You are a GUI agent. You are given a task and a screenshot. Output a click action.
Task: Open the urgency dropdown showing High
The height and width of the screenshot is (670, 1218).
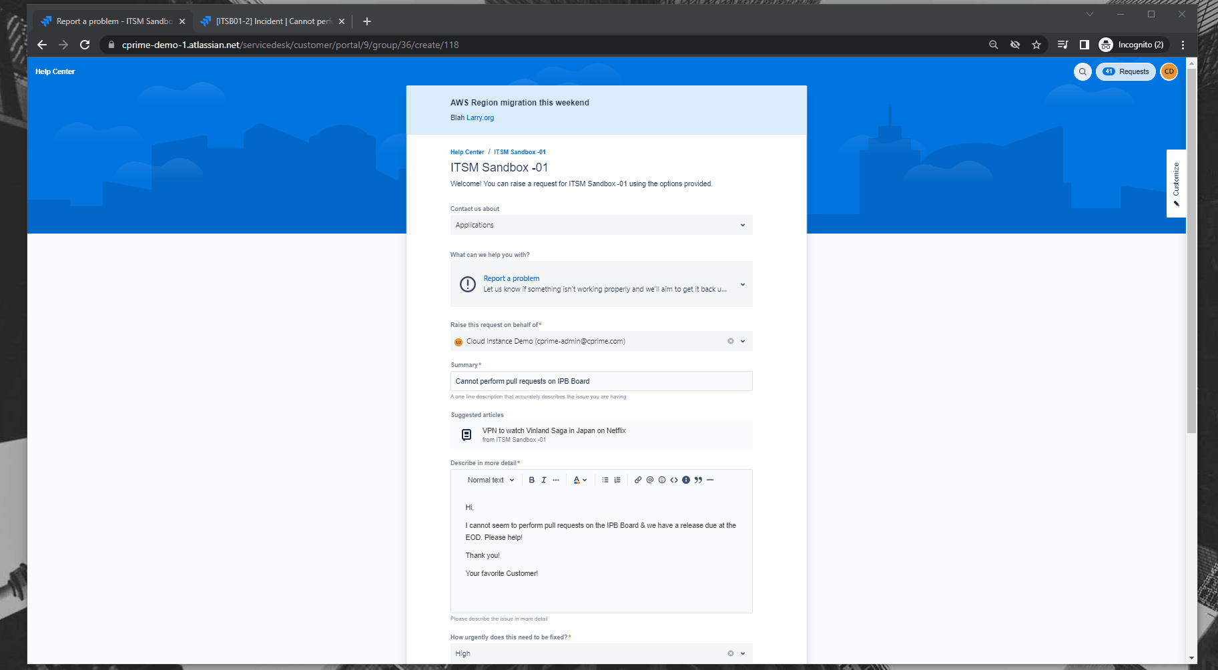tap(743, 653)
